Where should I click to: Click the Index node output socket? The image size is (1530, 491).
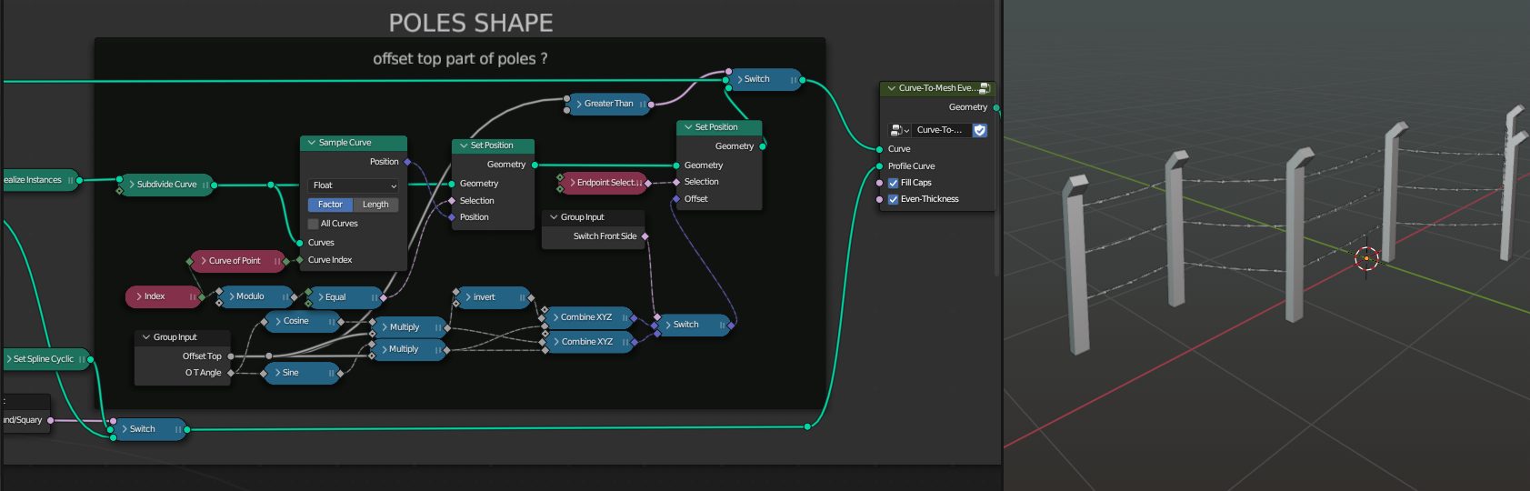pyautogui.click(x=202, y=296)
